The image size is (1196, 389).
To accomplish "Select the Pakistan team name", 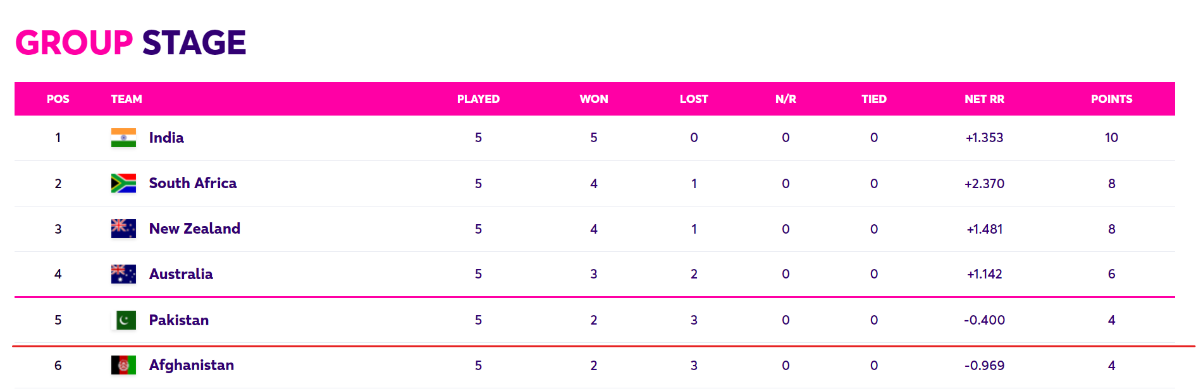I will tap(179, 320).
